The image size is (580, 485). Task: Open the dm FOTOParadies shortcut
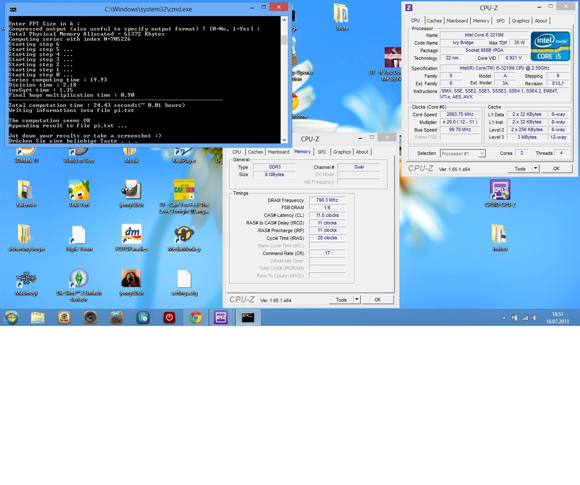tap(132, 238)
